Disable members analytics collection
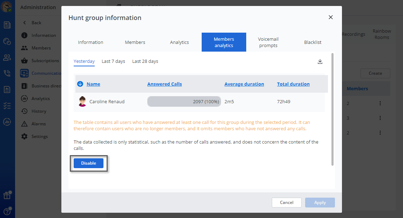Screen dimensions: 403x218 pos(88,163)
